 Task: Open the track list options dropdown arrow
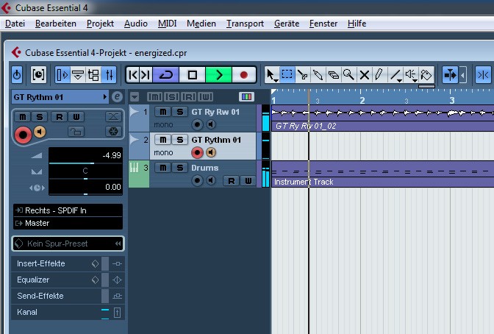click(x=135, y=97)
